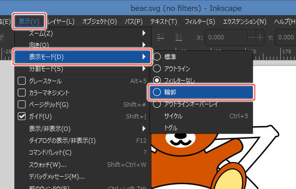Open the ヘルプ(H) menu

285,22
